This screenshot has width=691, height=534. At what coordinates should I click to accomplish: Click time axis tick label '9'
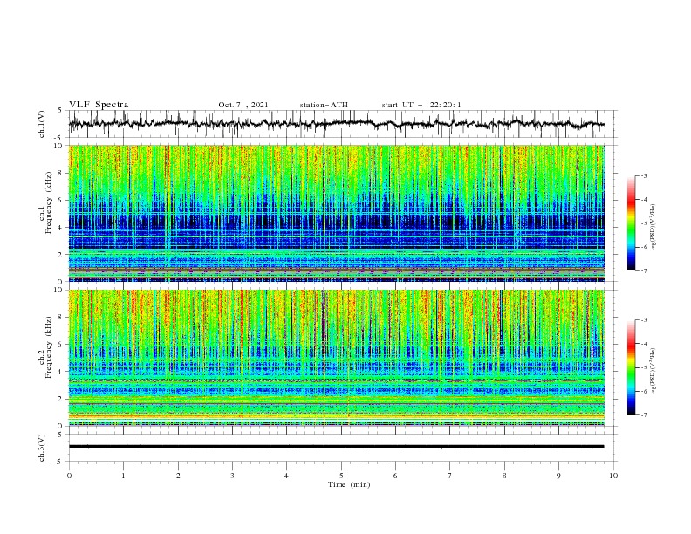[558, 476]
